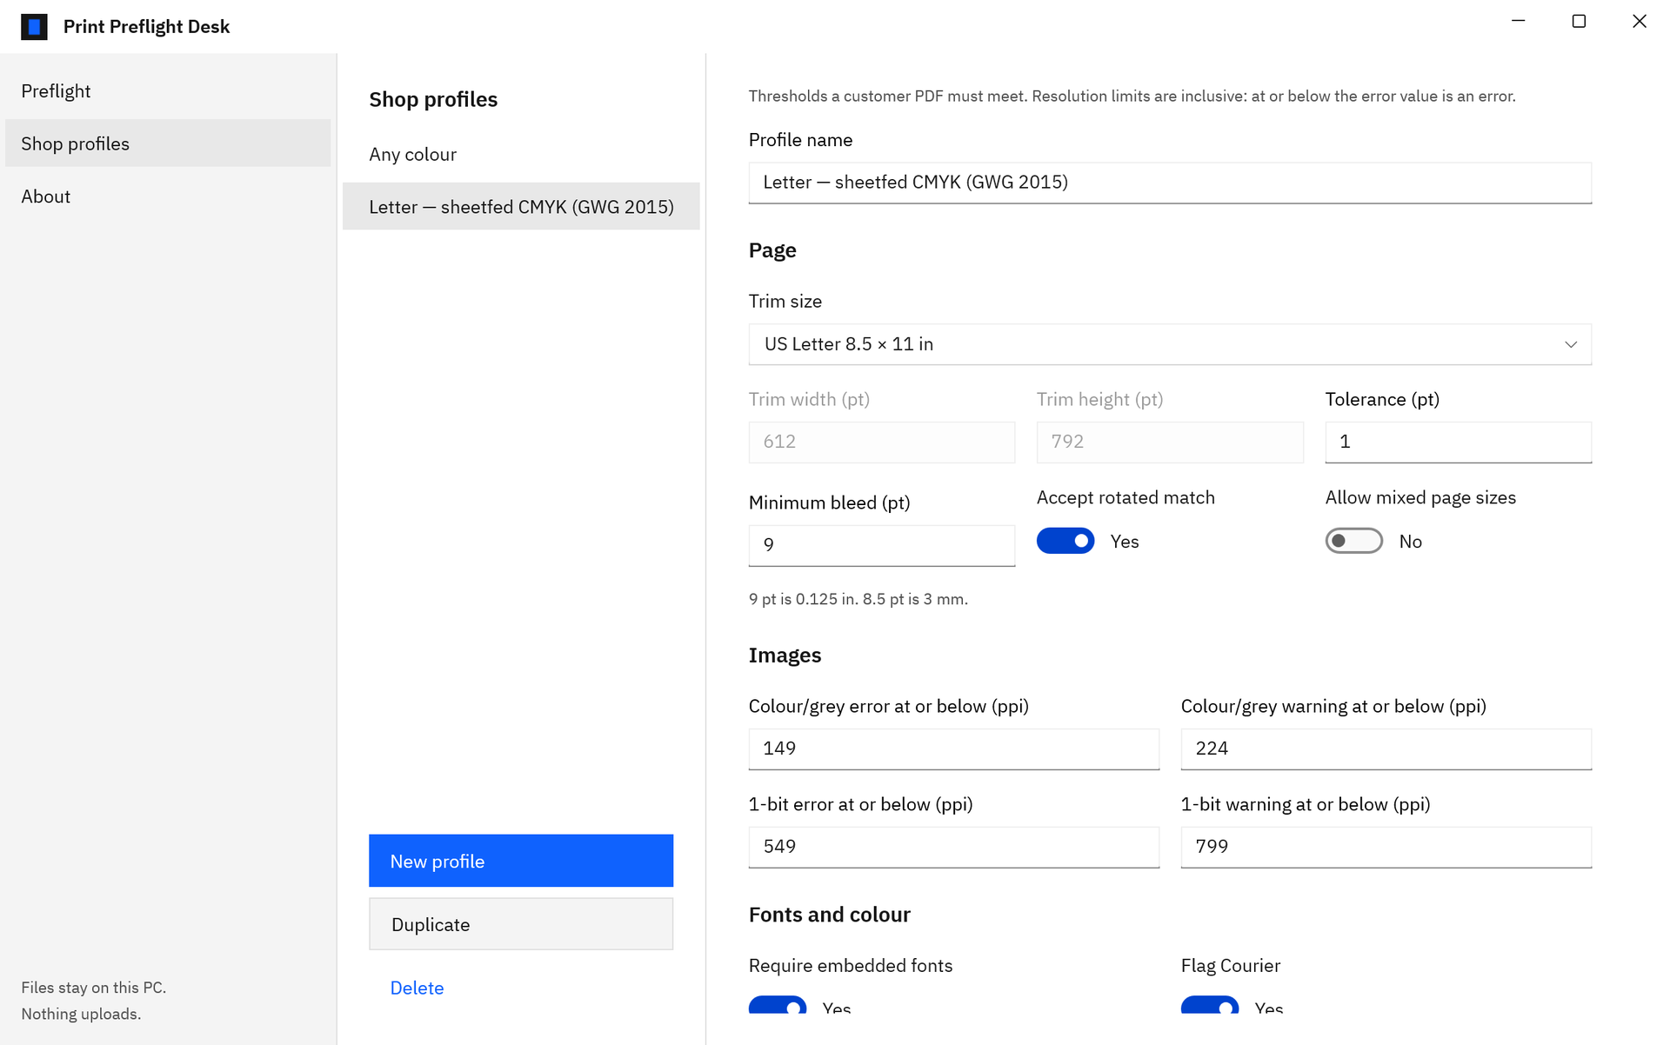Open the About page
1670x1045 pixels.
(x=168, y=196)
